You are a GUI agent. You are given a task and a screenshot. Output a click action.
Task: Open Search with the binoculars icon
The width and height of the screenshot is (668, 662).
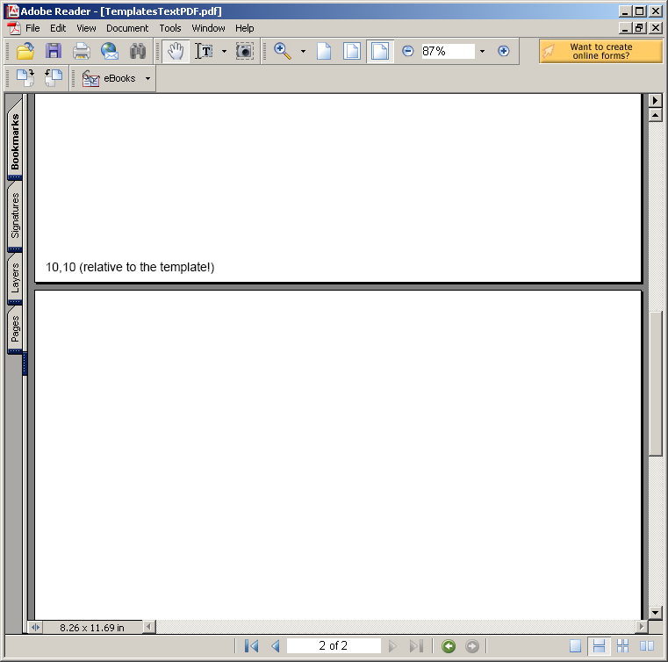(x=138, y=51)
